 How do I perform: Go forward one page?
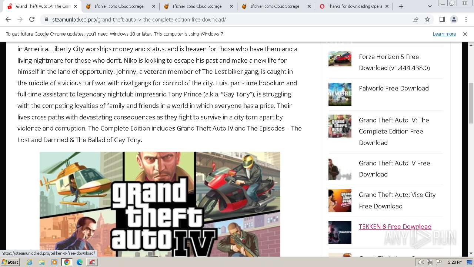click(x=20, y=19)
